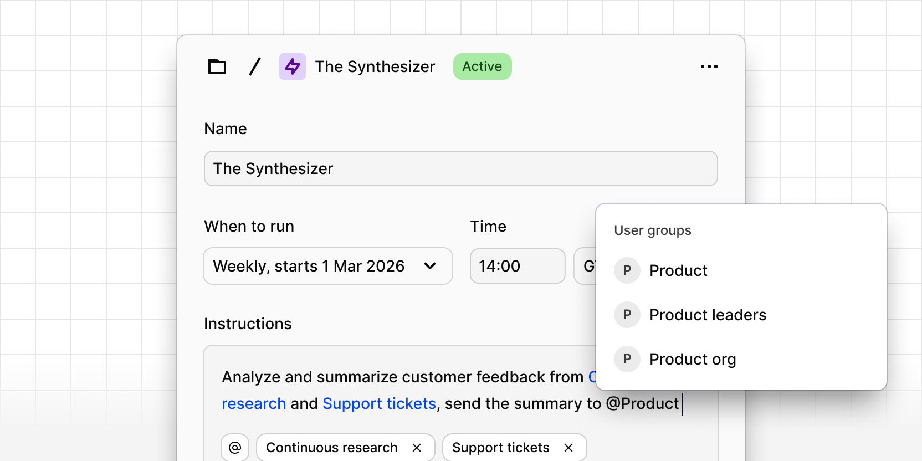Select Product leaders from user groups
The image size is (922, 461).
pos(708,315)
